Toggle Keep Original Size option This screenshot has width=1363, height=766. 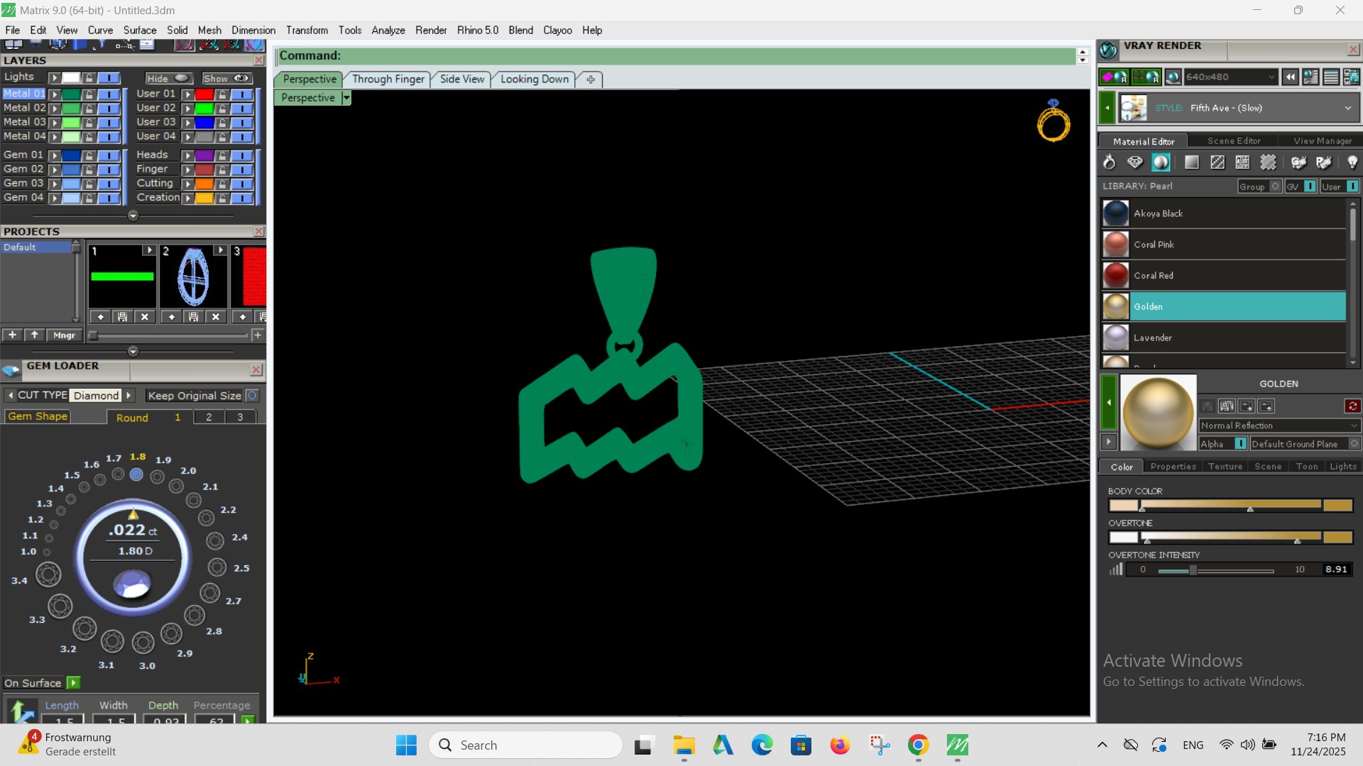pos(252,395)
